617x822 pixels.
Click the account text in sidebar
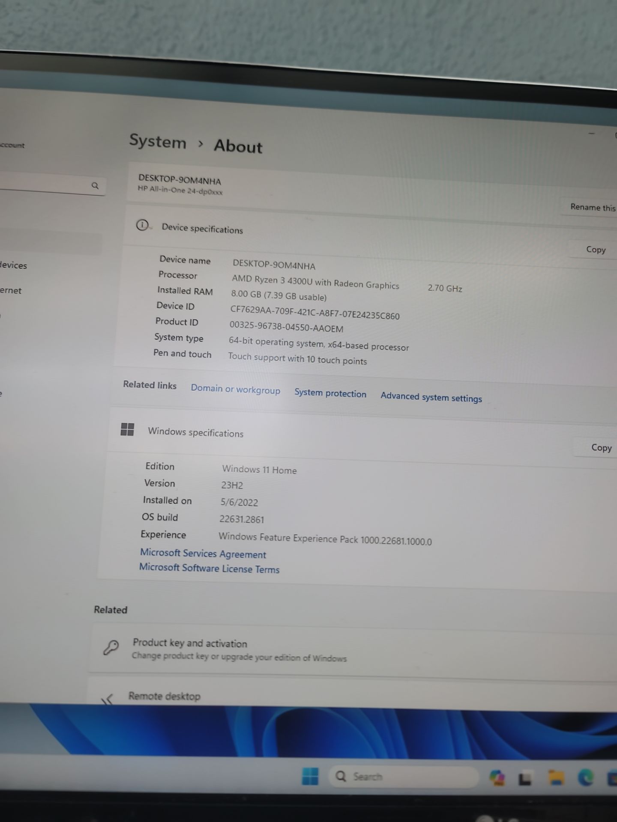point(12,145)
